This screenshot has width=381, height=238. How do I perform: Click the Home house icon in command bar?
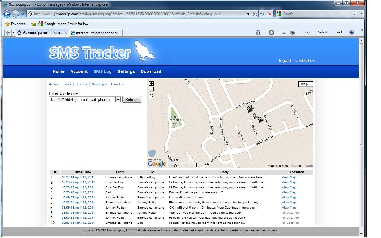pos(258,32)
